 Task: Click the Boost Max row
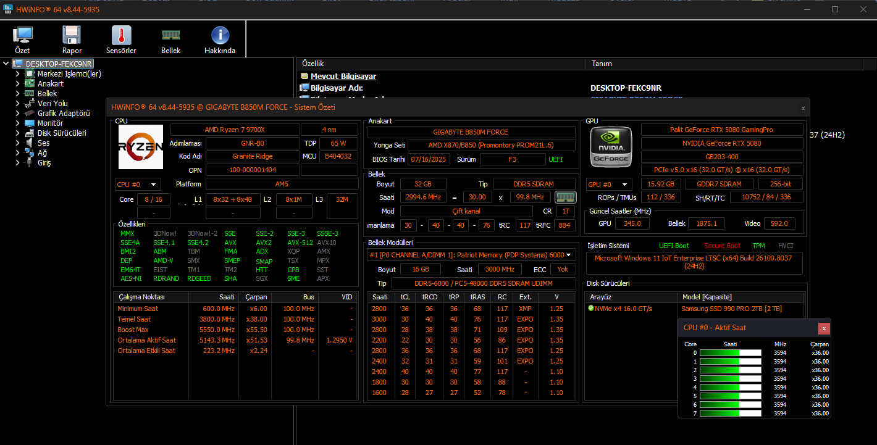(x=235, y=330)
